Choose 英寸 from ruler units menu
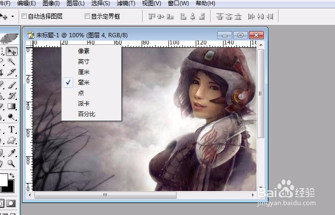This screenshot has height=215, width=335. click(x=91, y=62)
